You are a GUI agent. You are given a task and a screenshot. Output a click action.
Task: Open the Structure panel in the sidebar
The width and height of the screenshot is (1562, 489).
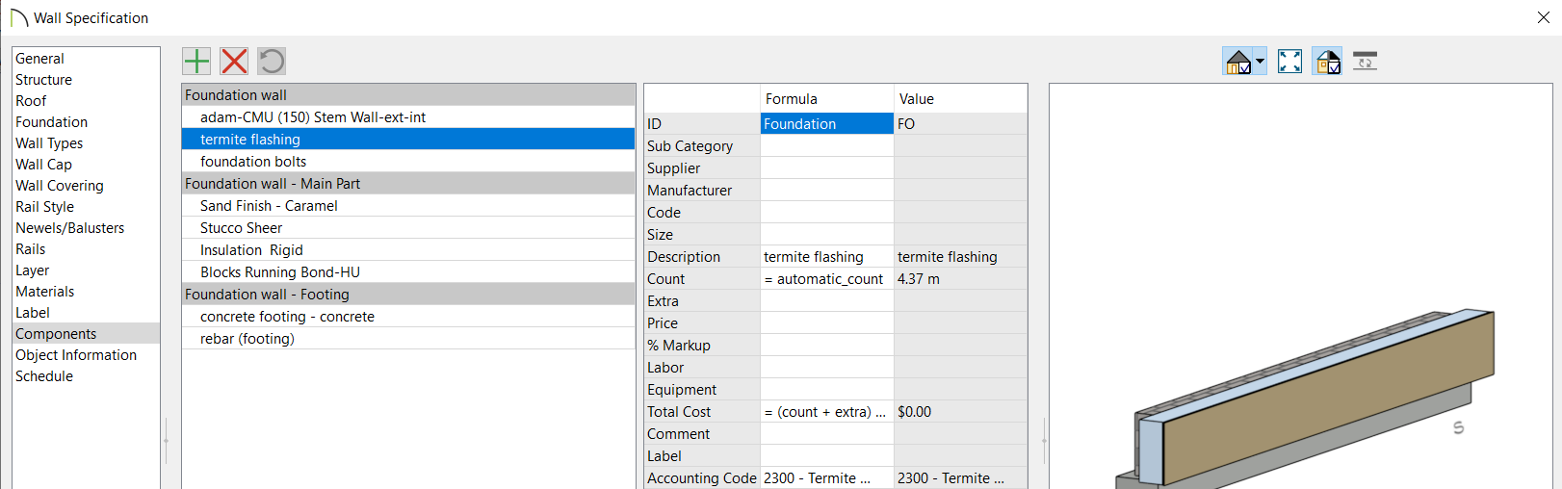pyautogui.click(x=43, y=80)
